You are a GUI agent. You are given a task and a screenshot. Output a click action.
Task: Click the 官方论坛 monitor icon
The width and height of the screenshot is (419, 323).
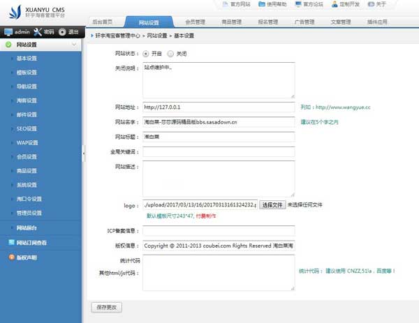click(298, 4)
